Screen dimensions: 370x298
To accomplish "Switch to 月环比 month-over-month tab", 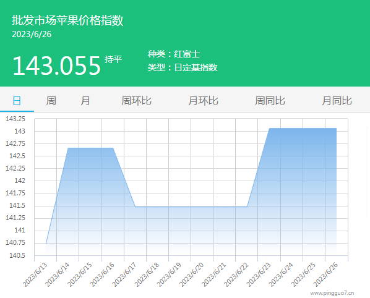I will pyautogui.click(x=203, y=101).
